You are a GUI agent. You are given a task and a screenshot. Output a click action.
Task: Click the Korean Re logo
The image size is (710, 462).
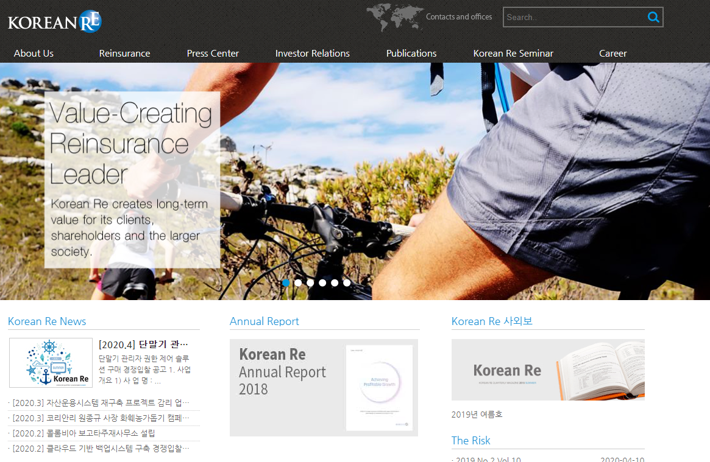pyautogui.click(x=55, y=22)
